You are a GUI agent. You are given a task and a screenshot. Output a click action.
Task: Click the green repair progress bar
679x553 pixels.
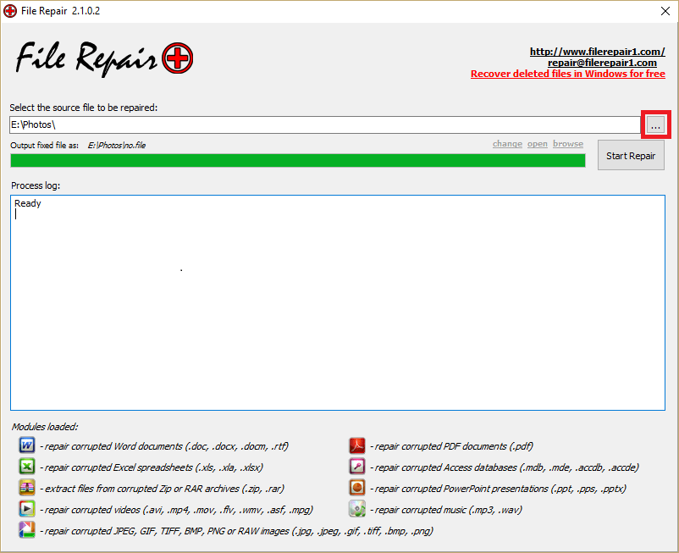pyautogui.click(x=298, y=160)
